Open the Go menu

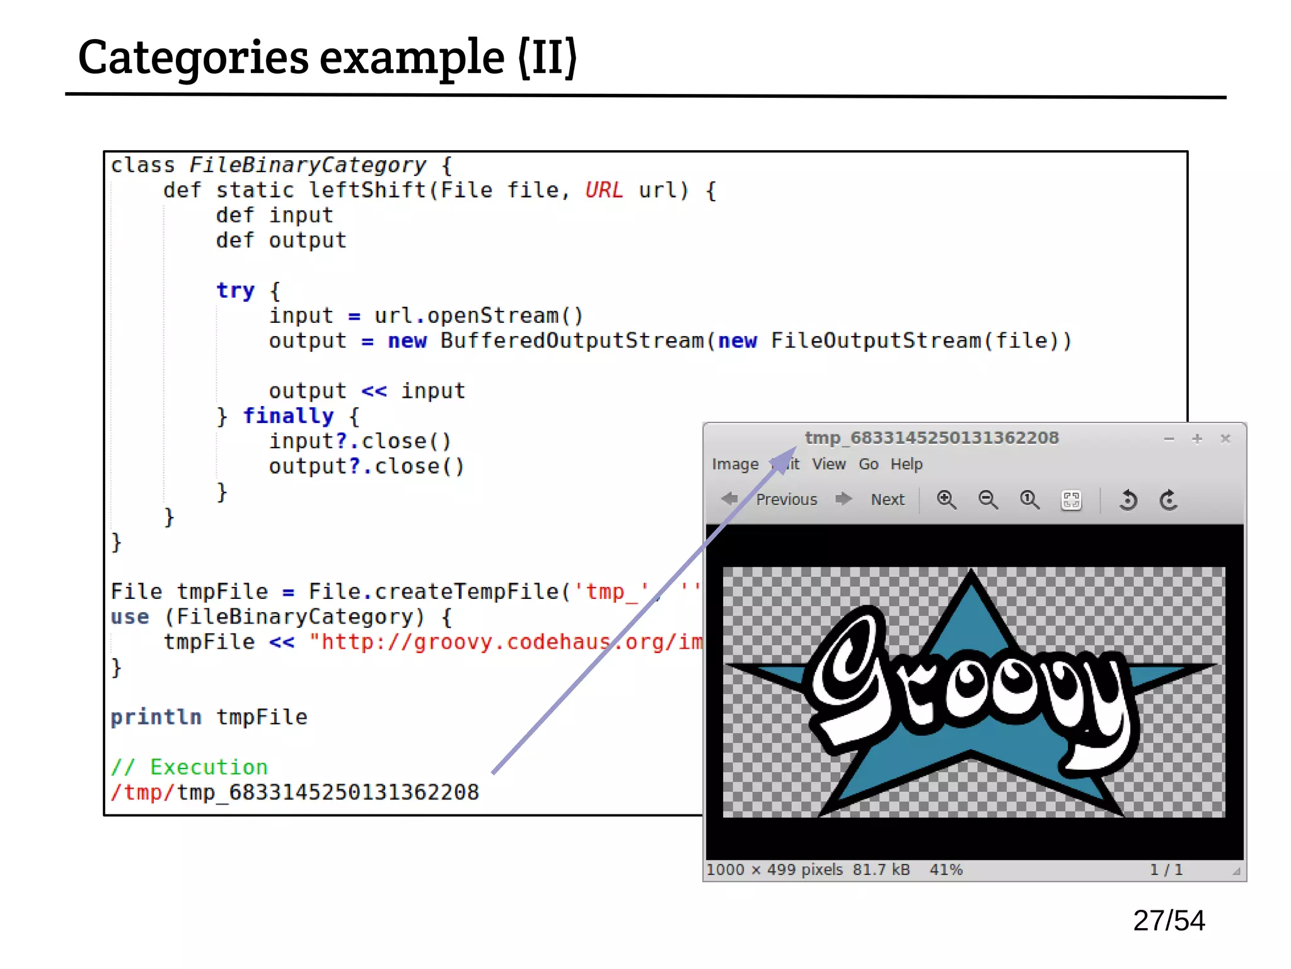868,464
